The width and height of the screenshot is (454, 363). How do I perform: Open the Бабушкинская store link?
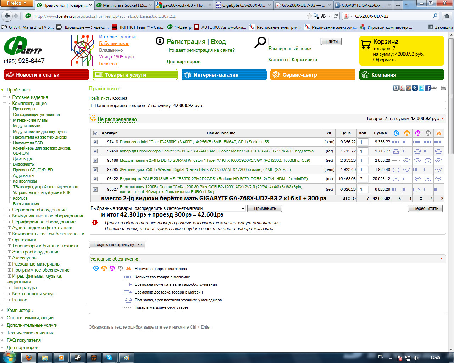[x=114, y=44]
